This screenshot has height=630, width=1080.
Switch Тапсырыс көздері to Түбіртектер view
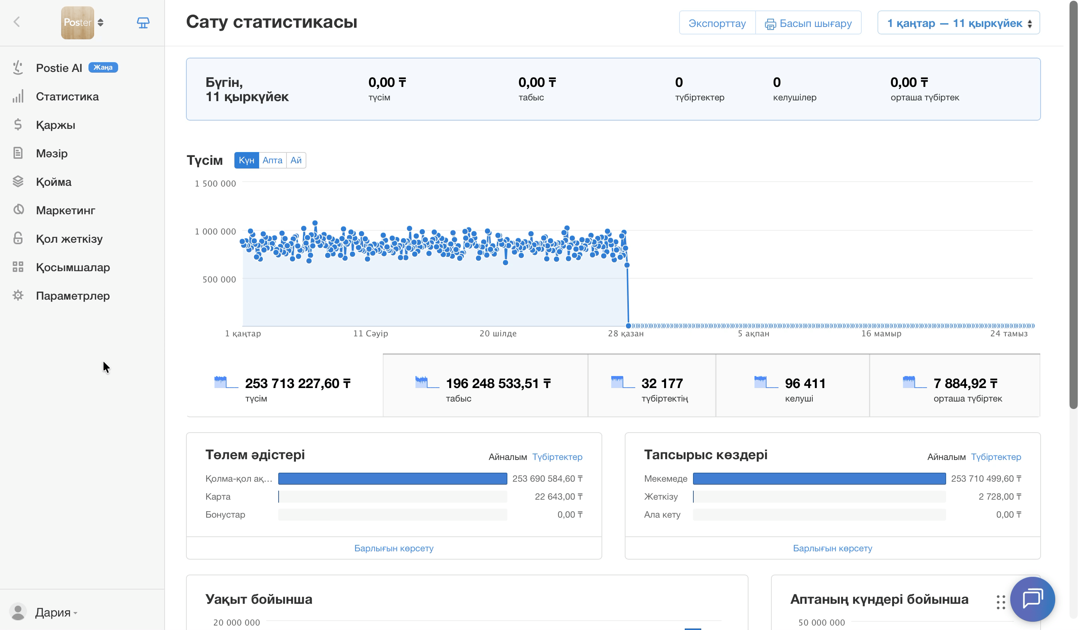pyautogui.click(x=996, y=457)
